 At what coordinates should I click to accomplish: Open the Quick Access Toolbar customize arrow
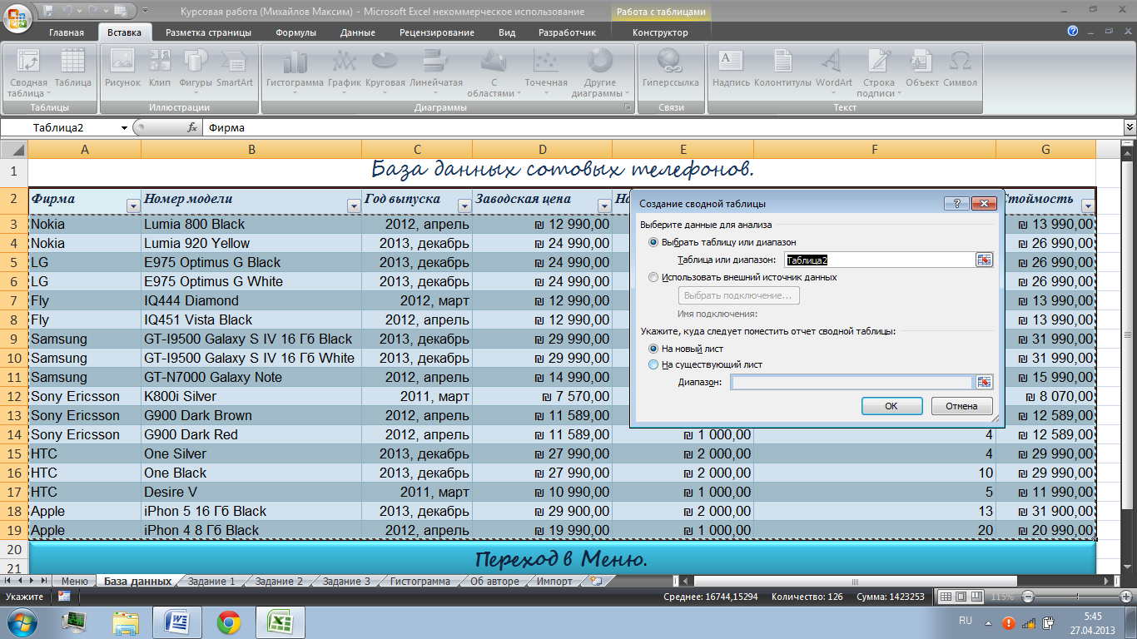[x=146, y=12]
